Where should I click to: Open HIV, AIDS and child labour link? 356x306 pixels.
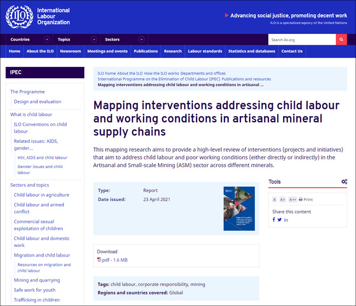coord(43,158)
